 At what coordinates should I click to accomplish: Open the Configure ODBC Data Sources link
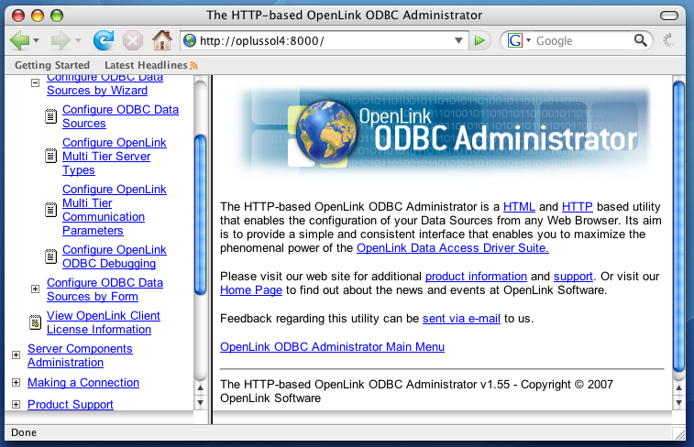click(120, 116)
